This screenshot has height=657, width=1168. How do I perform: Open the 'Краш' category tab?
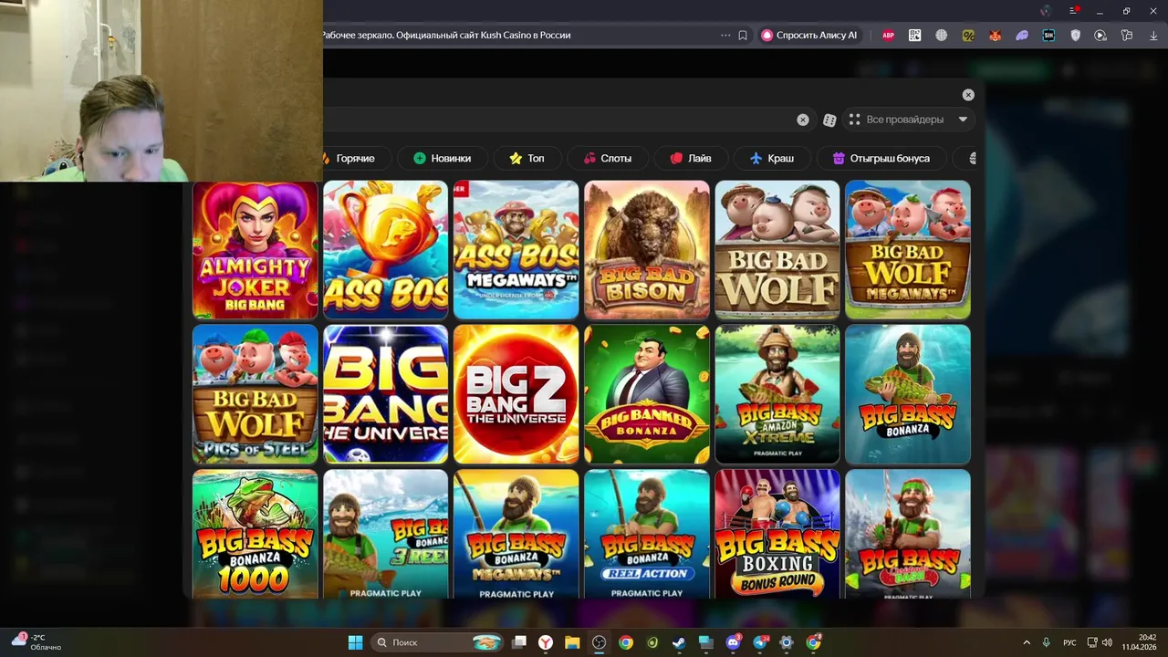tap(772, 158)
